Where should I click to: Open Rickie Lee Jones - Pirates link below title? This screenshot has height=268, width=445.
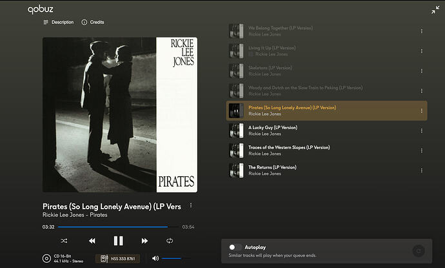tap(75, 215)
